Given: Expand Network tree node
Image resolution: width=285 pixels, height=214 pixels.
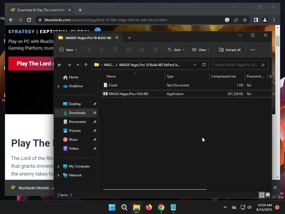Looking at the screenshot, I should [x=58, y=175].
